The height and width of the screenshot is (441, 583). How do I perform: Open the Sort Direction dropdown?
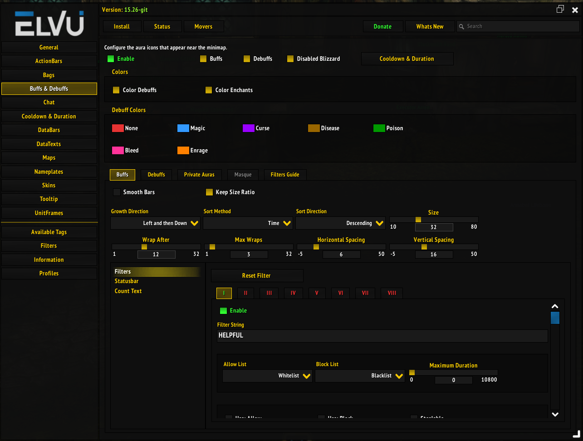click(341, 223)
